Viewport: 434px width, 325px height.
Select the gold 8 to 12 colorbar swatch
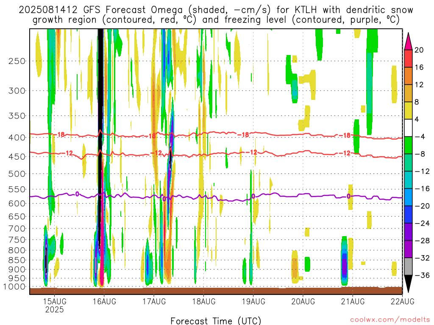coord(408,94)
